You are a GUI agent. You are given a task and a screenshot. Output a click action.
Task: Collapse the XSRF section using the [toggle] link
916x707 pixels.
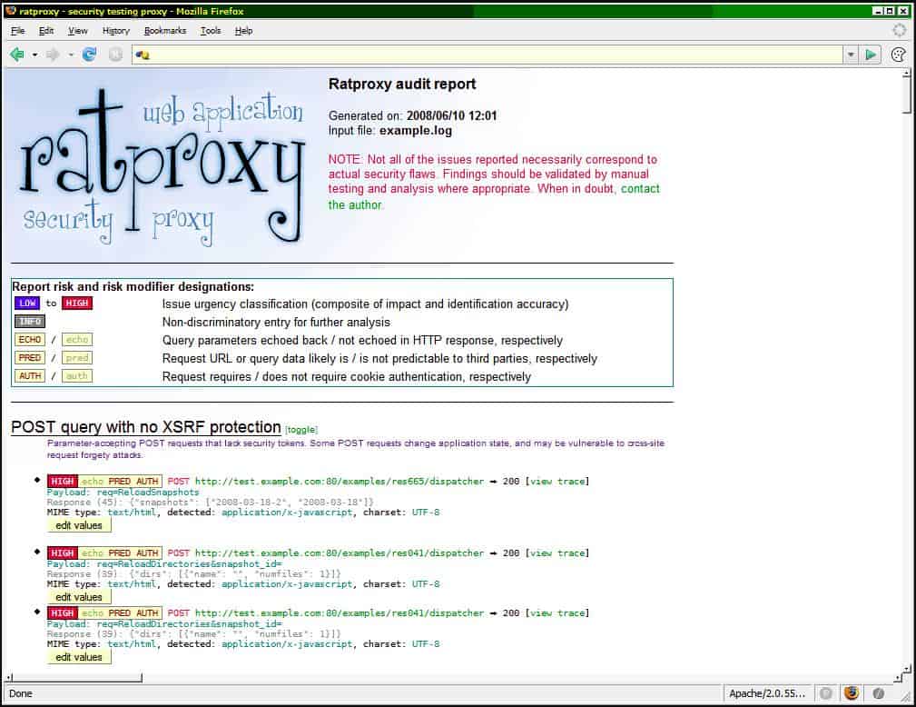point(301,429)
